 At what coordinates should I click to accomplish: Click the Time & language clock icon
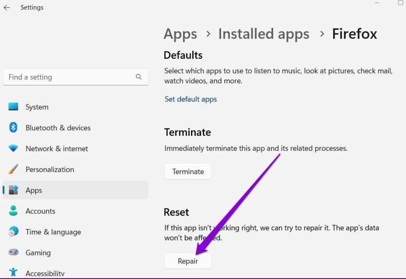click(x=14, y=232)
